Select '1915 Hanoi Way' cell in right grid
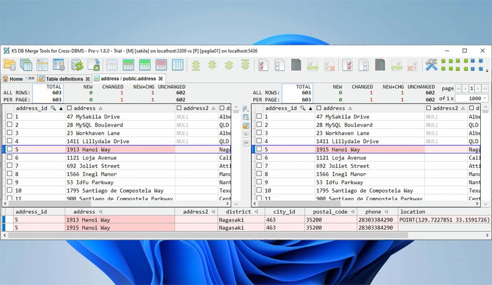Image resolution: width=492 pixels, height=285 pixels. tap(370, 150)
